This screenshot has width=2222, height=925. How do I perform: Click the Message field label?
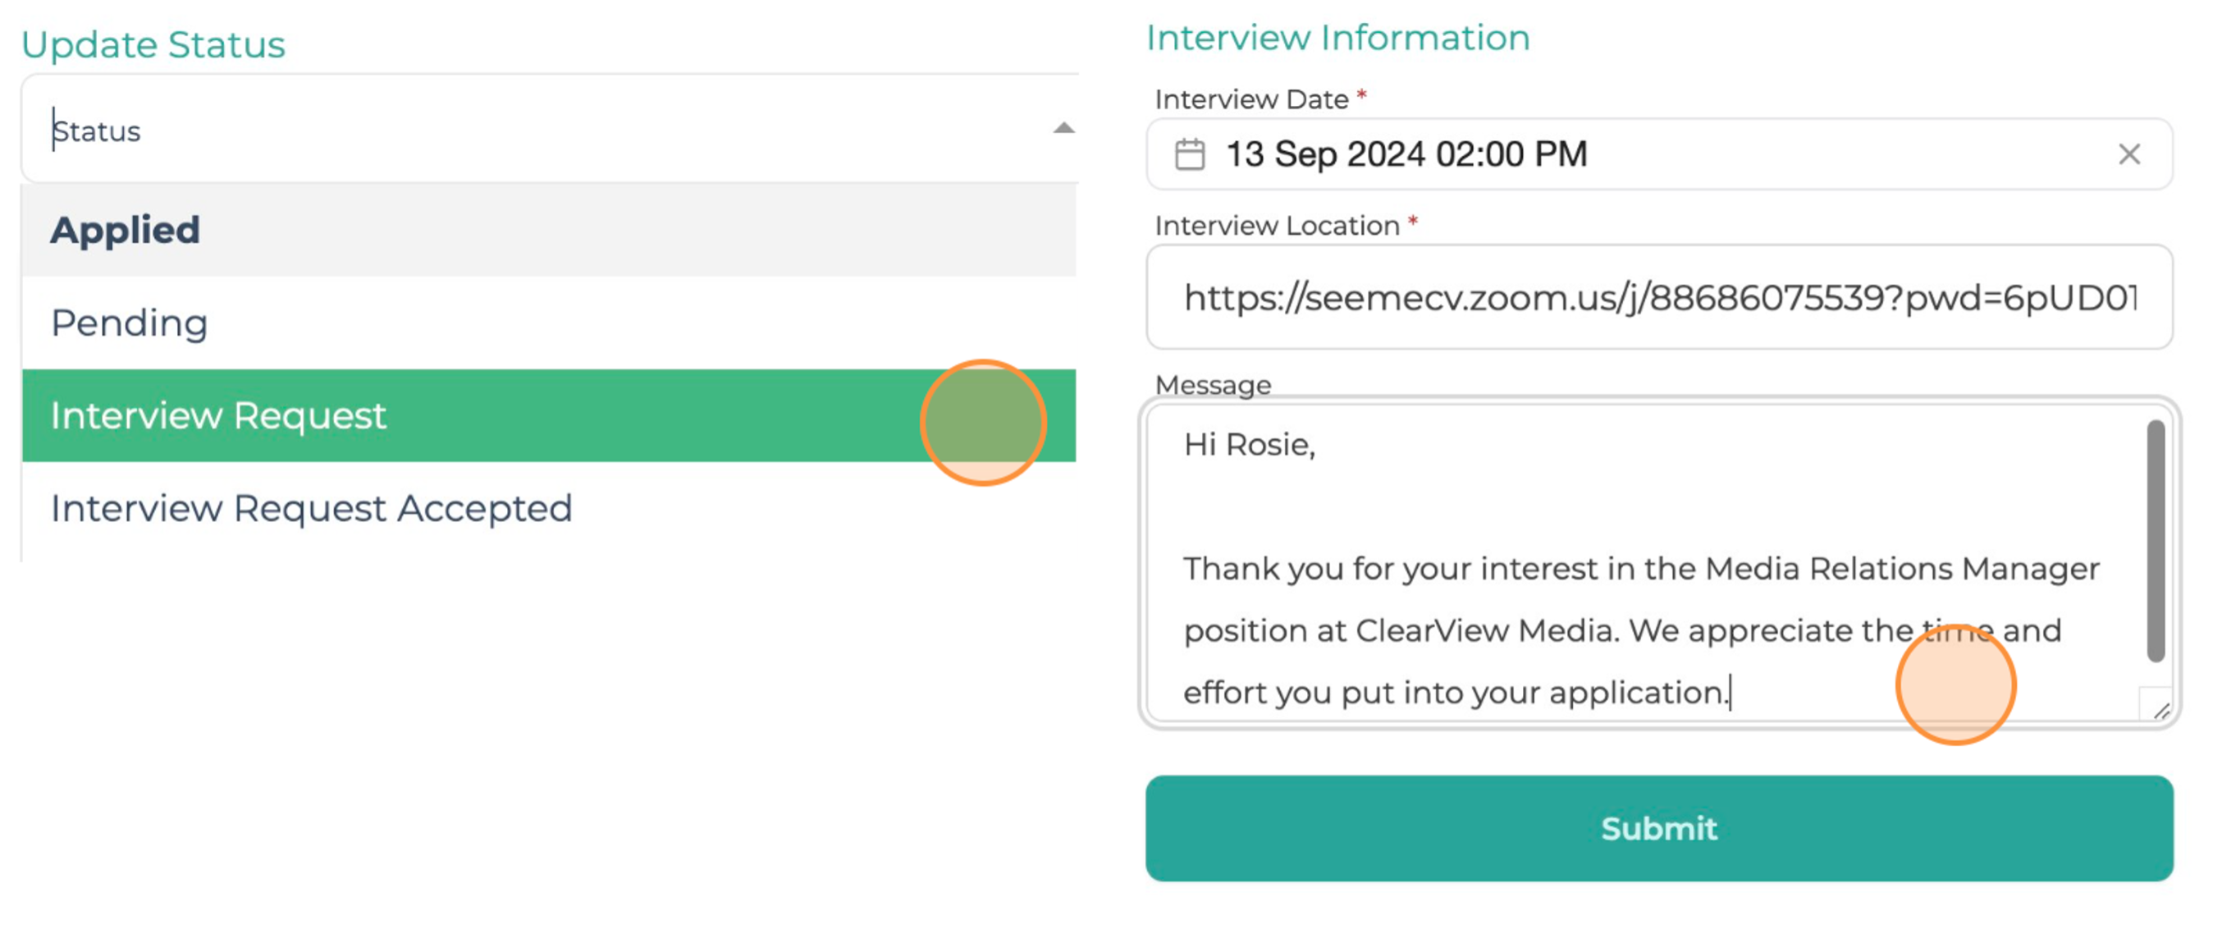click(x=1213, y=385)
